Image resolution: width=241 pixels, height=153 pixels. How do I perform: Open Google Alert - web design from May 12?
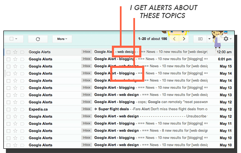point(117,116)
